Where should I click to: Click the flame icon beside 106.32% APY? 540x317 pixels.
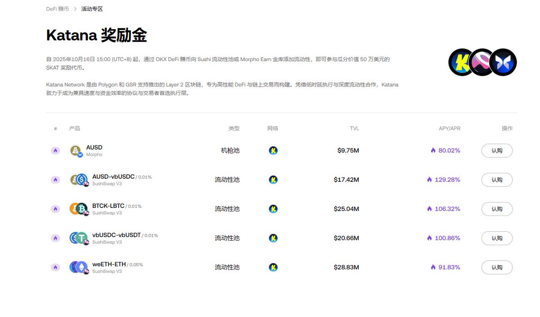pyautogui.click(x=429, y=209)
